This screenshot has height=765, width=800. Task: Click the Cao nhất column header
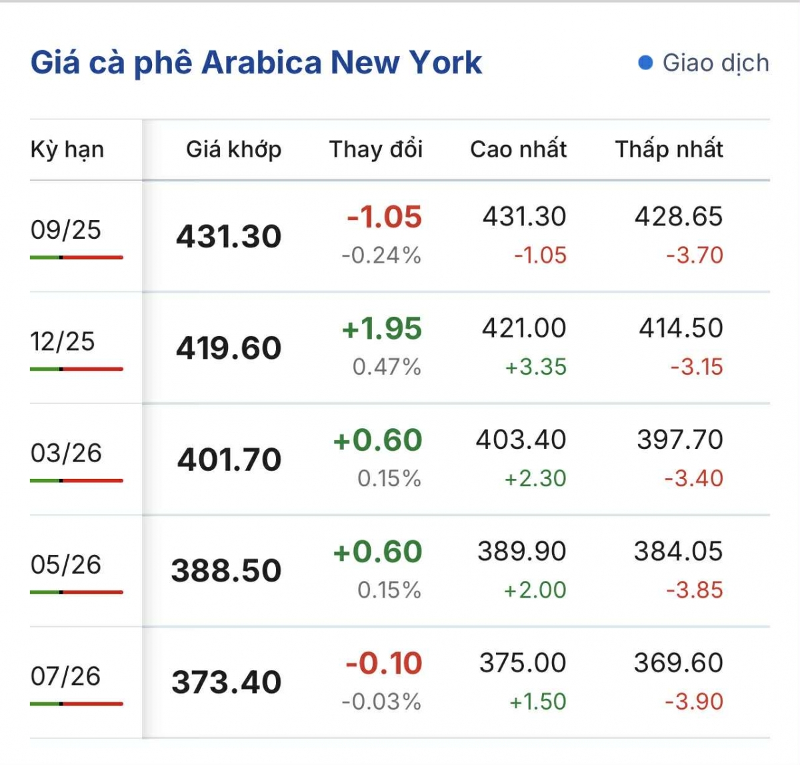[519, 149]
